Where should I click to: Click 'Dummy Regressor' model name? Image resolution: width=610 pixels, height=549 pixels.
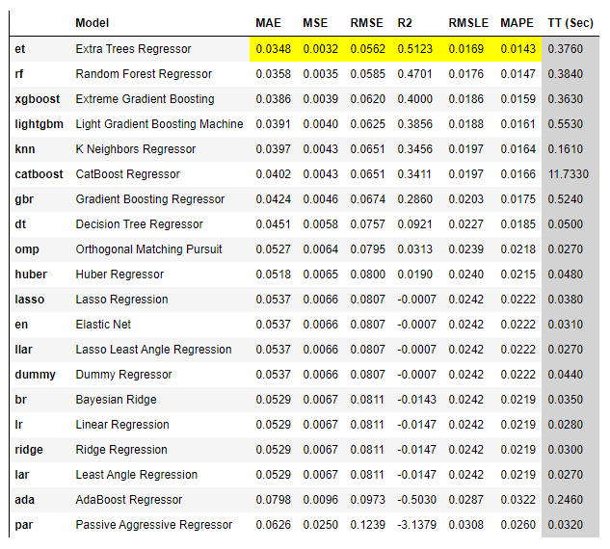pos(123,375)
